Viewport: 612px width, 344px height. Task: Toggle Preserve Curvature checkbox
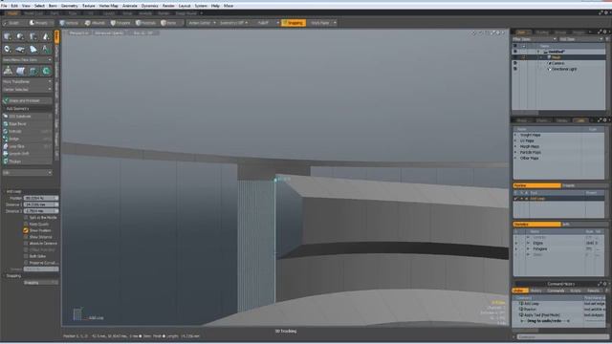(x=26, y=263)
